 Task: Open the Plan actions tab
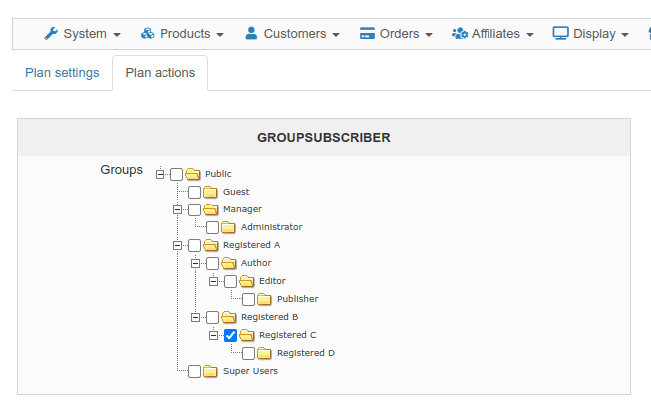pos(161,73)
